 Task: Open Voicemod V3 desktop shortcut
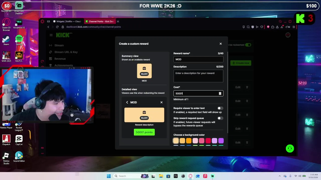[19, 24]
